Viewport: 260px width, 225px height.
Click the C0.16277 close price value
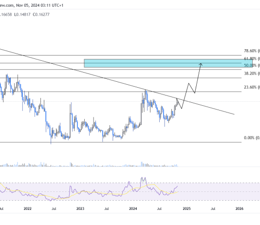coord(41,15)
